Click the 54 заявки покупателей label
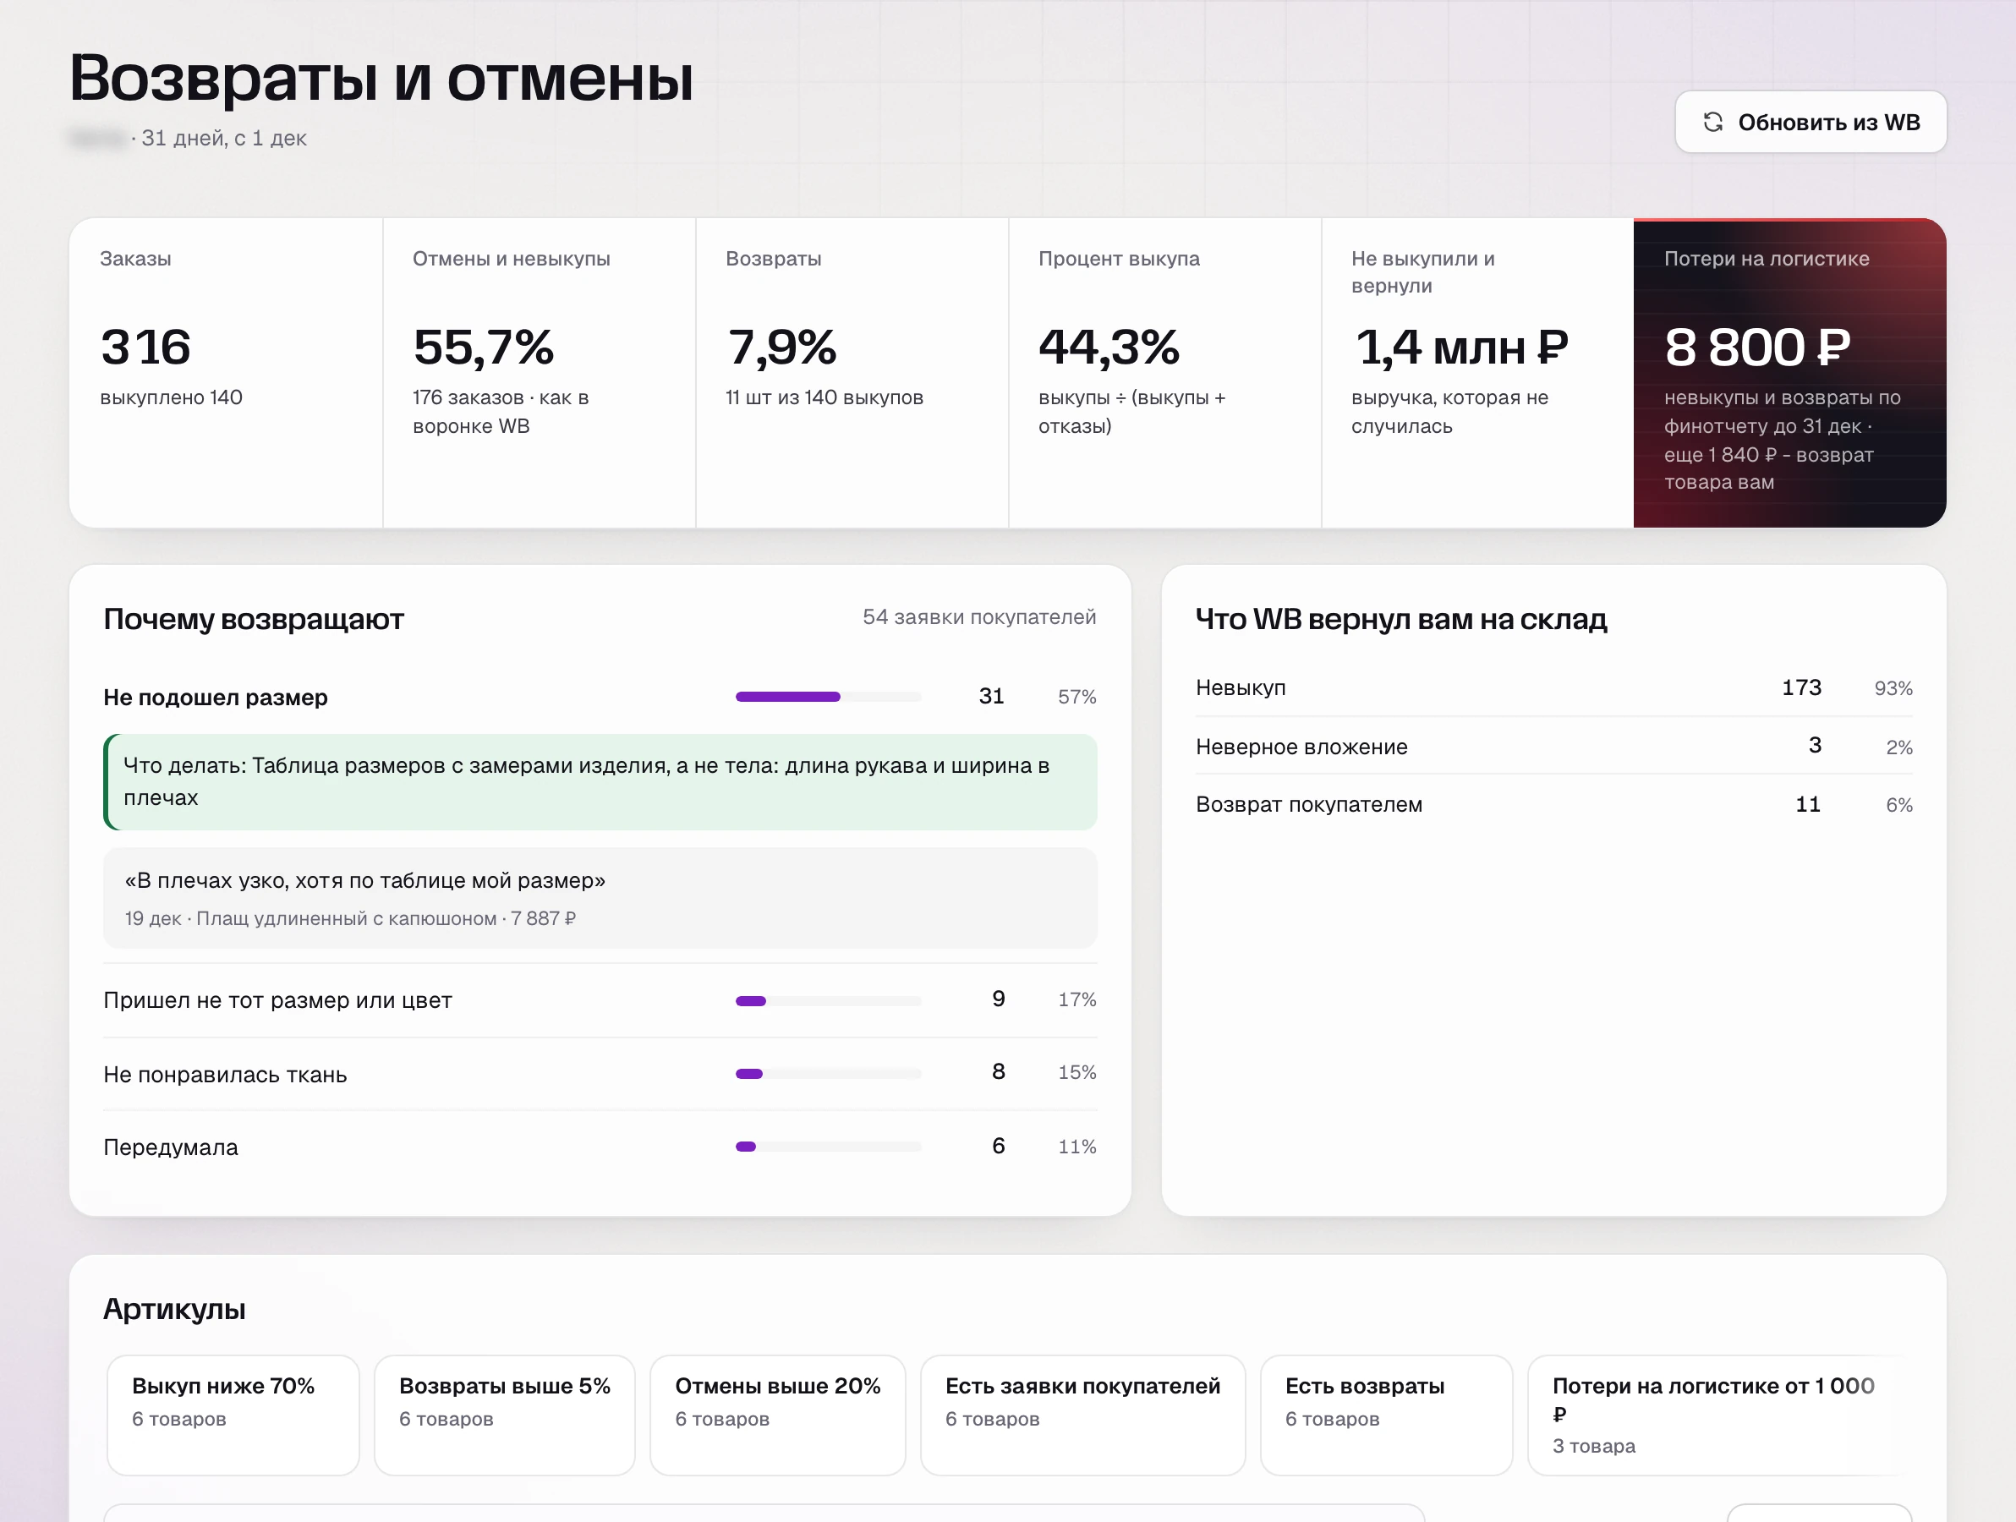Image resolution: width=2016 pixels, height=1522 pixels. click(x=980, y=617)
